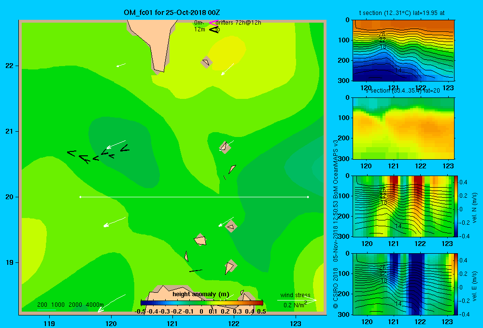
Task: Click the map title 'OM_fc01 for 25-Oct-2018 00Z'
Action: click(x=172, y=13)
